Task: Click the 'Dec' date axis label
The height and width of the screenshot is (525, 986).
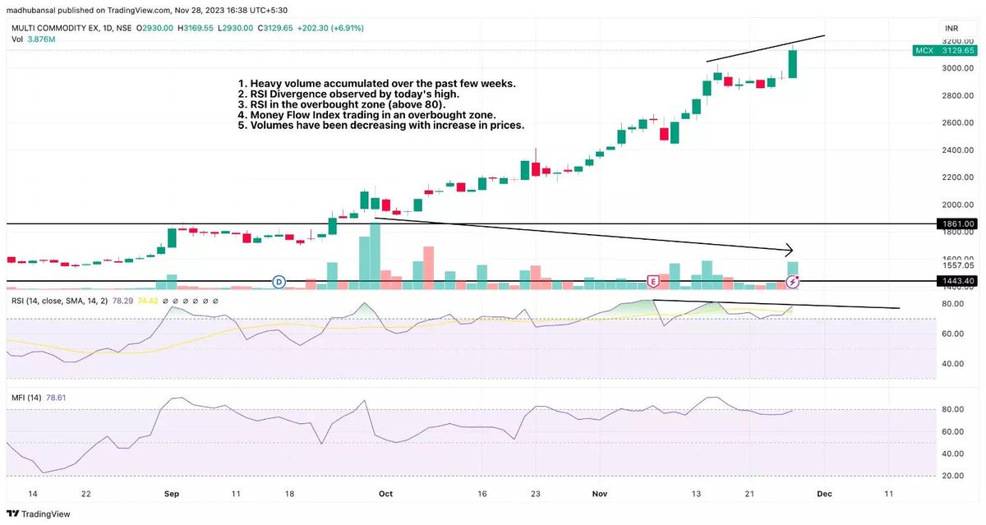Action: coord(824,494)
